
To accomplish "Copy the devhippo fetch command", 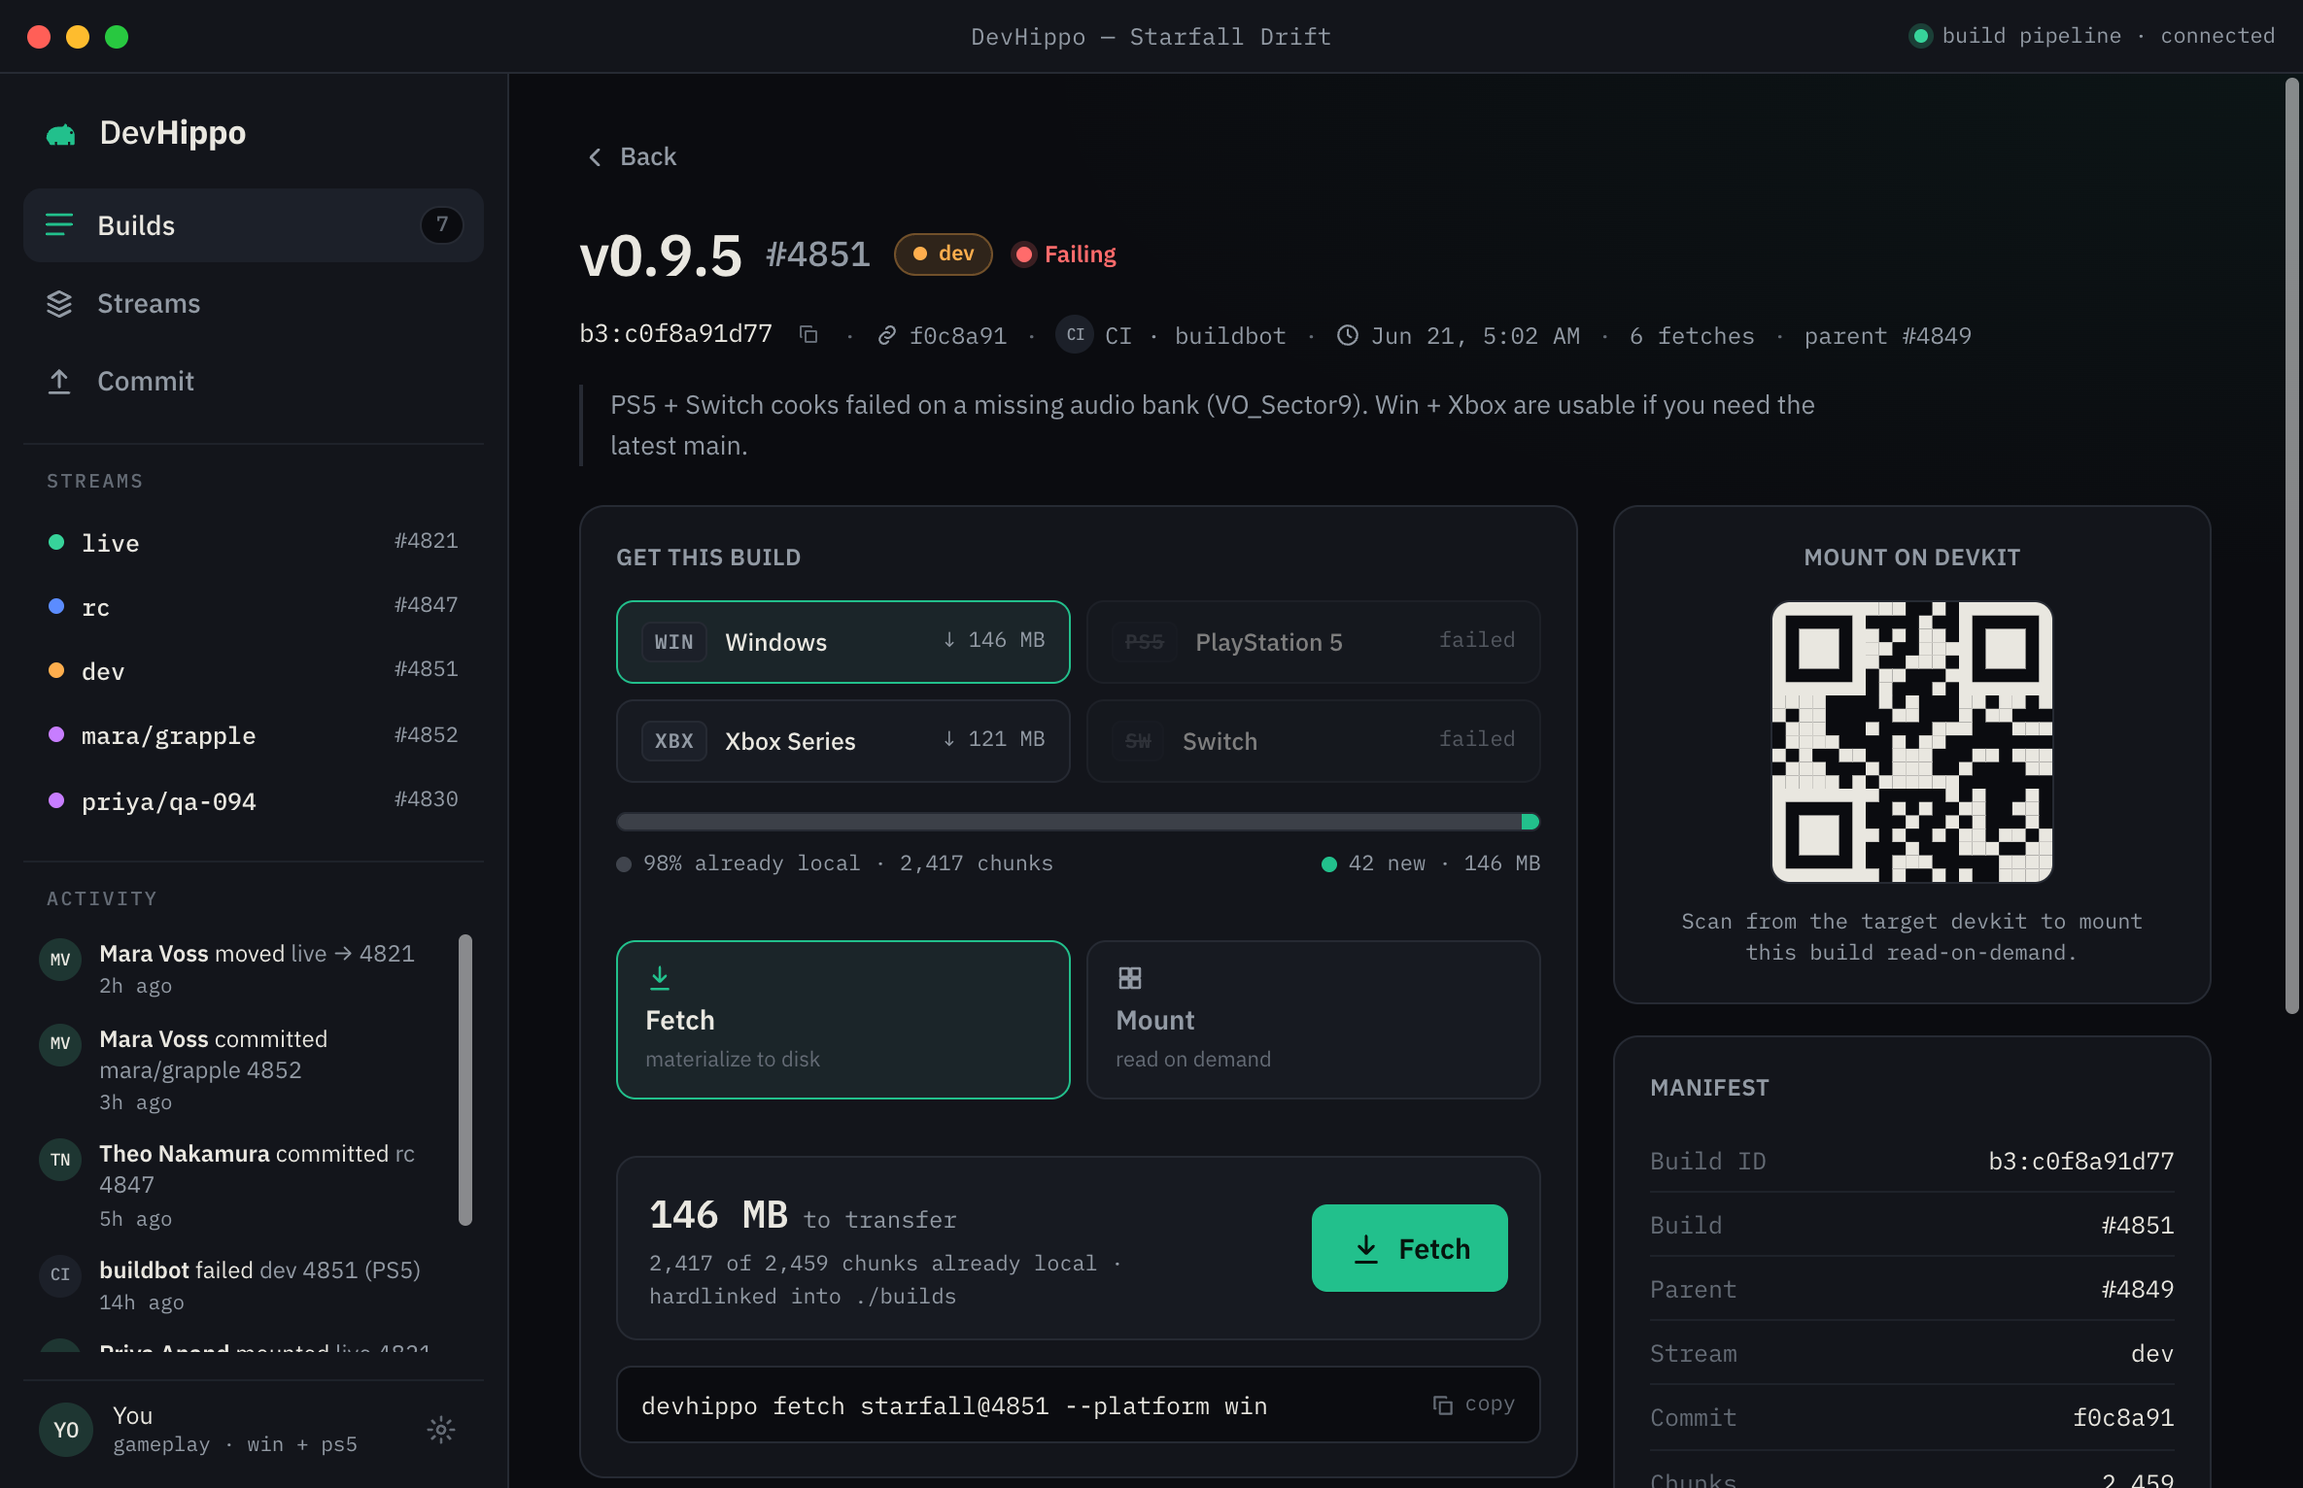I will tap(1473, 1404).
